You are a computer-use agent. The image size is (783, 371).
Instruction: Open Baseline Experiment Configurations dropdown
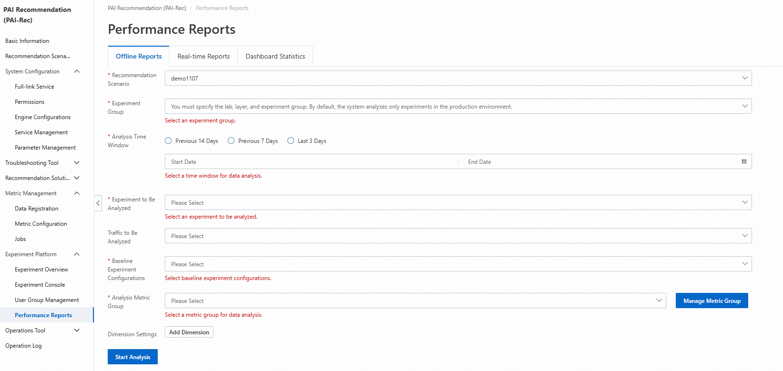click(x=458, y=264)
